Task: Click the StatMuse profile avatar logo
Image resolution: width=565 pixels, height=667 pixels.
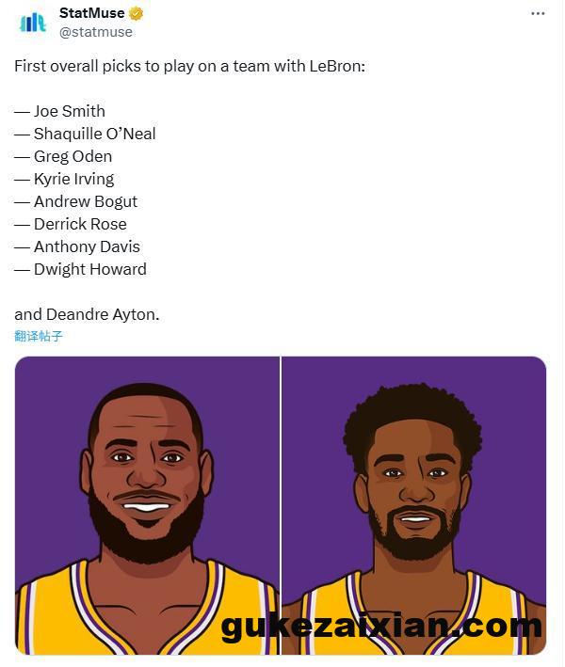Action: (x=32, y=23)
